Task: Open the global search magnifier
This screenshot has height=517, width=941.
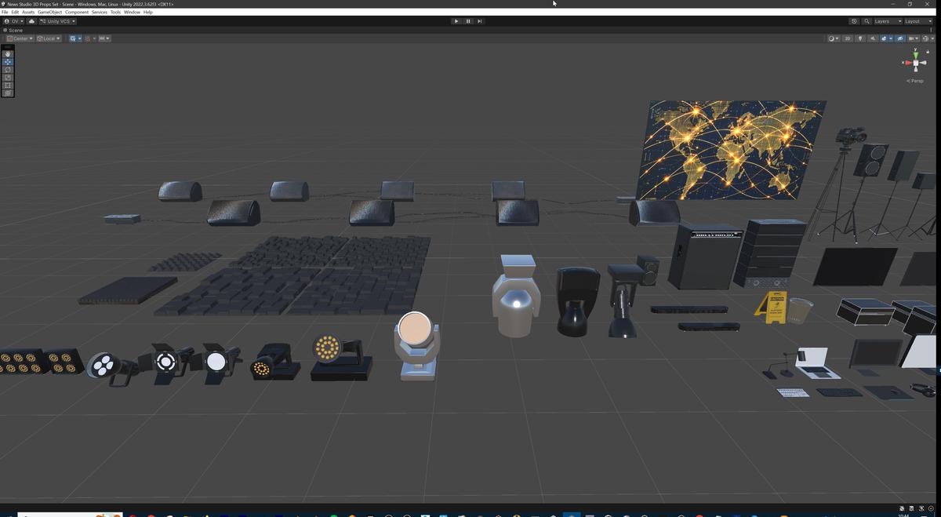Action: 867,21
